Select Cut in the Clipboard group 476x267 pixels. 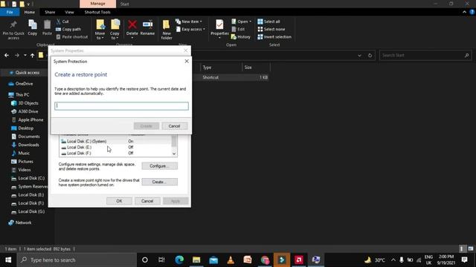coord(62,22)
